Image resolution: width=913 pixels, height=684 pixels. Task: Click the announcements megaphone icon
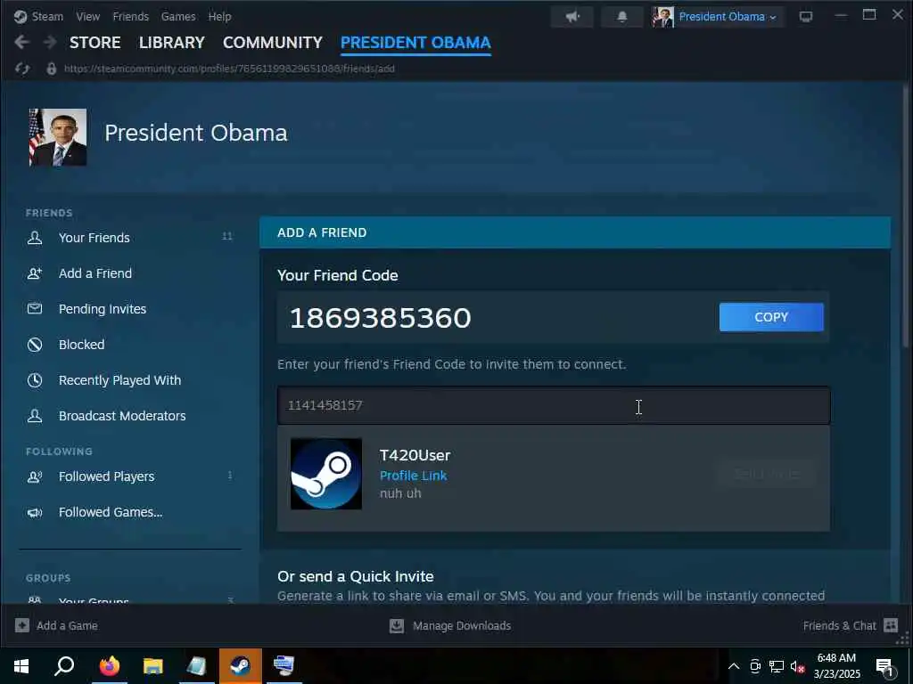572,16
